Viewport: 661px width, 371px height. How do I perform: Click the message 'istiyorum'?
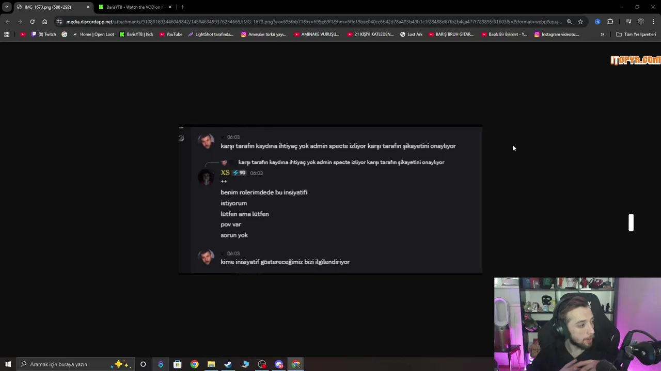pyautogui.click(x=234, y=203)
